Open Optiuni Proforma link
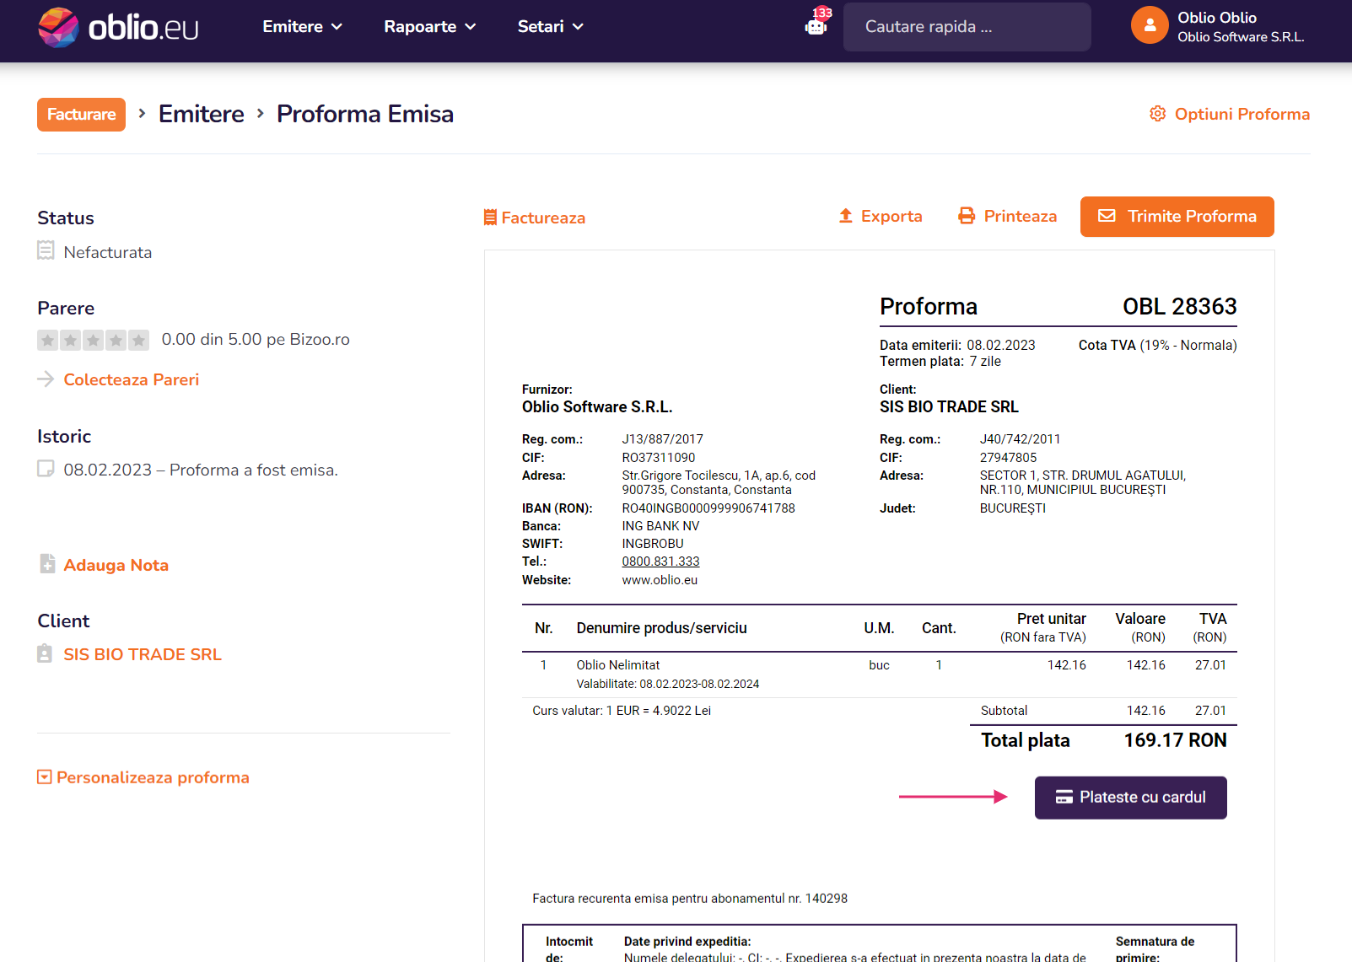Viewport: 1352px width, 962px height. 1230,114
